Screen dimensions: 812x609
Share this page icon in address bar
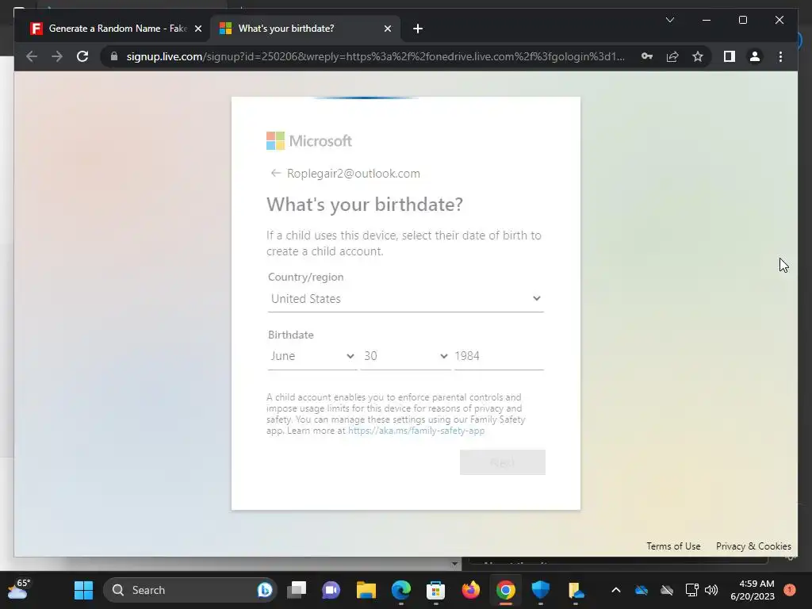[x=672, y=56]
